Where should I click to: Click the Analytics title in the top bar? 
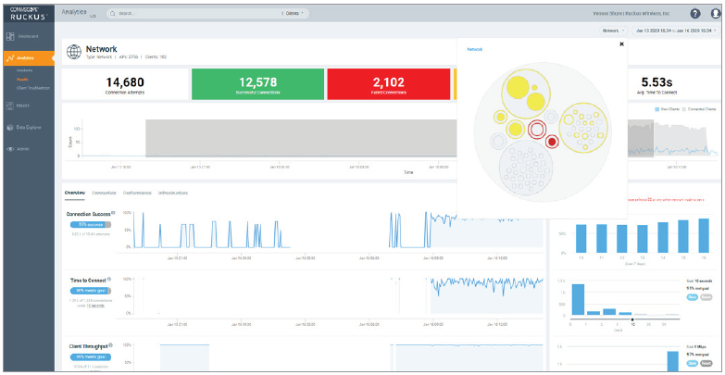(x=74, y=12)
